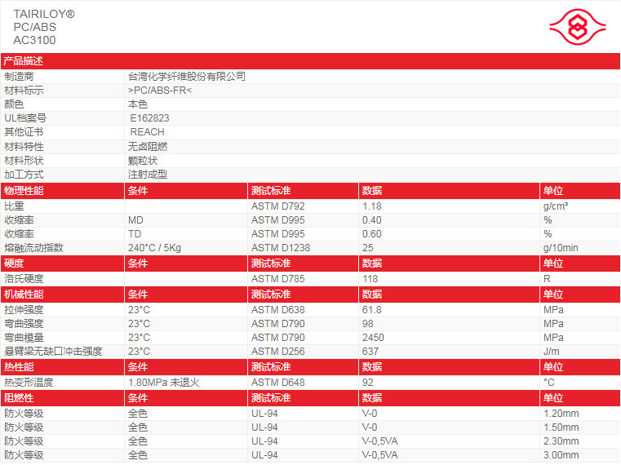621x465 pixels.
Task: Select UL file number E162823
Action: pyautogui.click(x=149, y=118)
